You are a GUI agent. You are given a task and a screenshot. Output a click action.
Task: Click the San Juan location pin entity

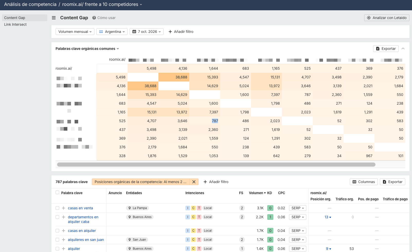(137, 240)
